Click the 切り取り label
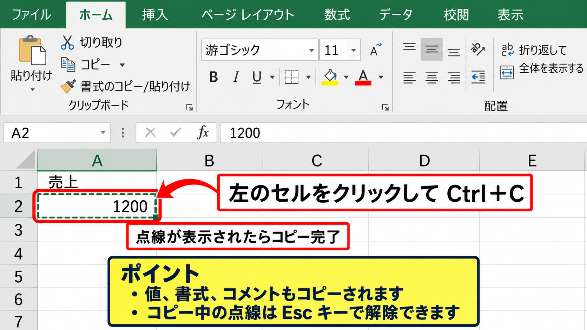Screen dimensions: 587x330 101,42
